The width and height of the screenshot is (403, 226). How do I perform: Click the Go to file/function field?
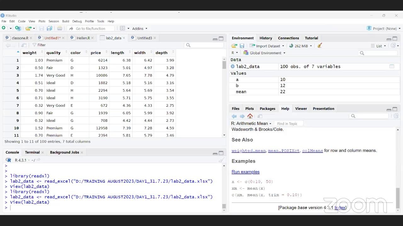91,29
